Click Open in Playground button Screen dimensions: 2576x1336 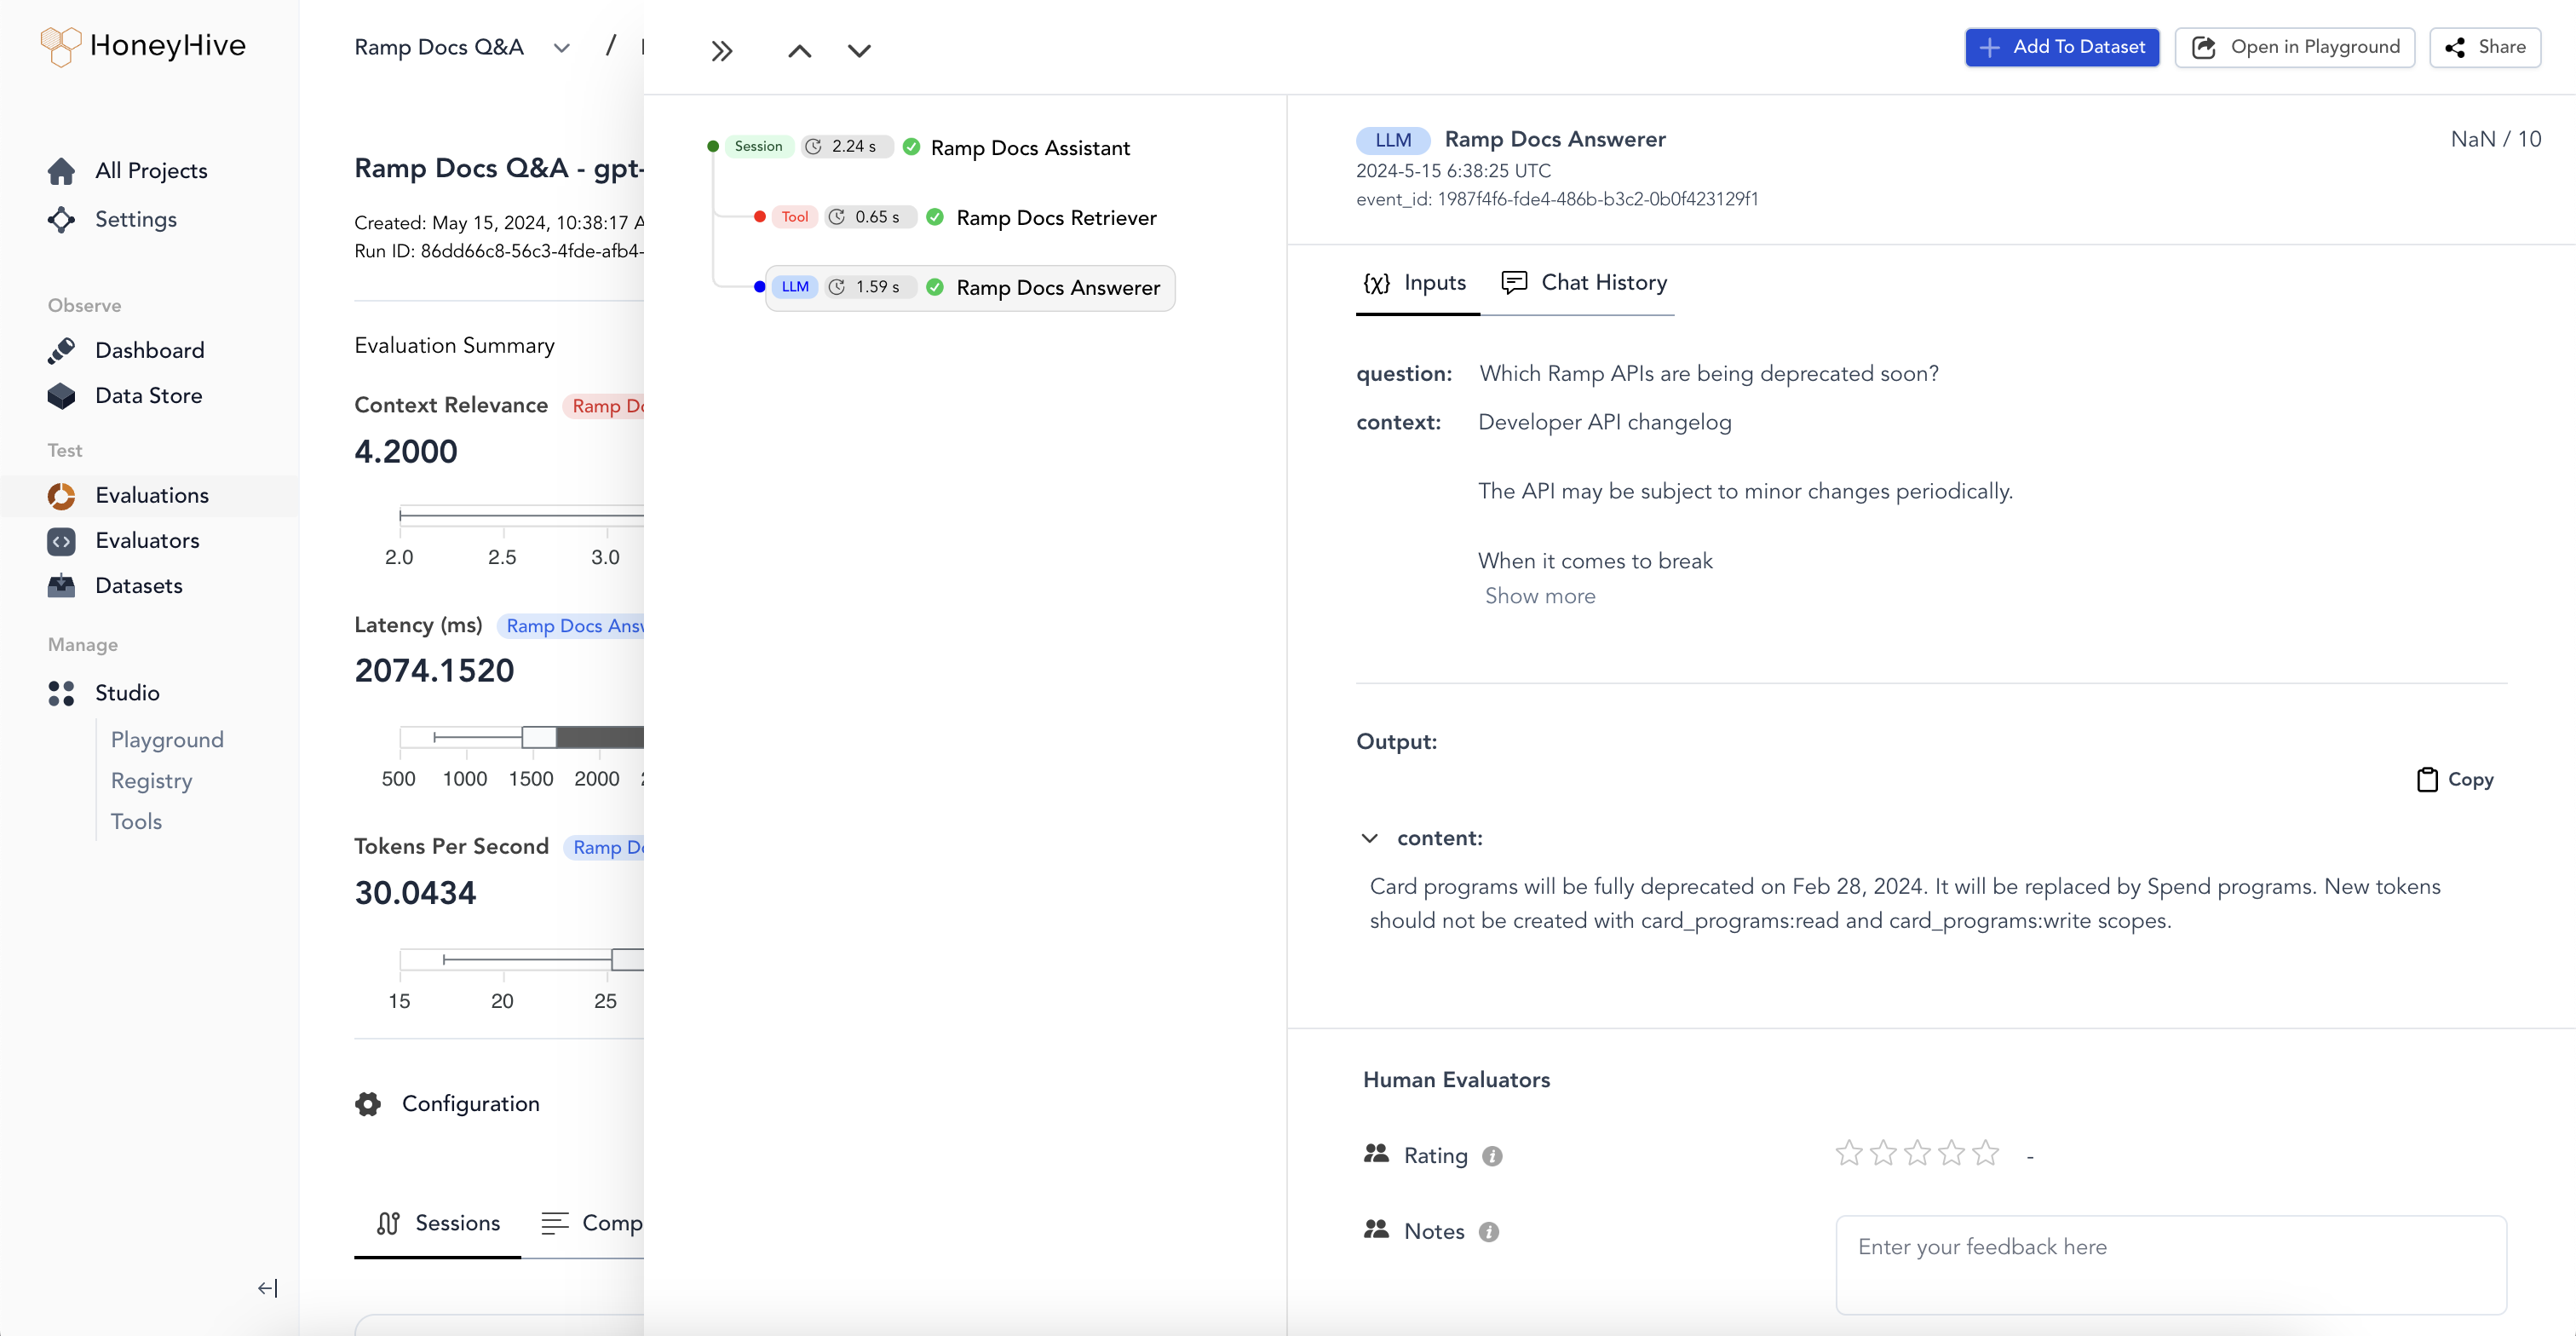(2294, 47)
